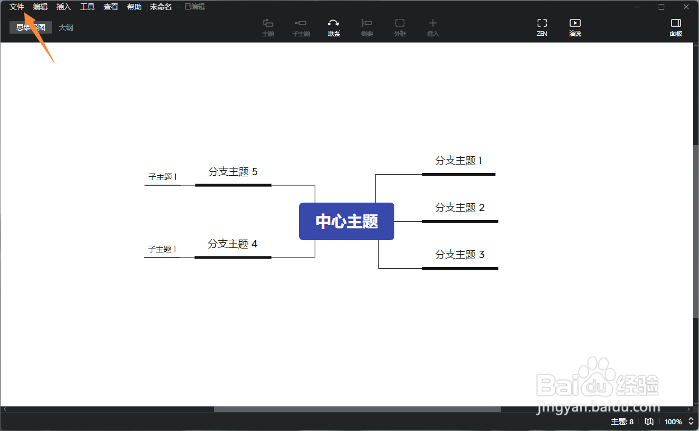
Task: Click the horizontal scrollbar left arrow
Action: tap(4, 409)
